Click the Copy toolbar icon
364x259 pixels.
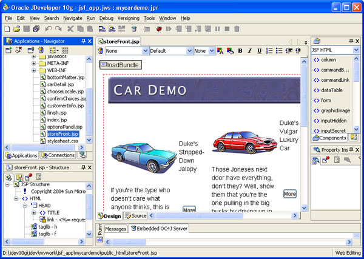pos(80,29)
